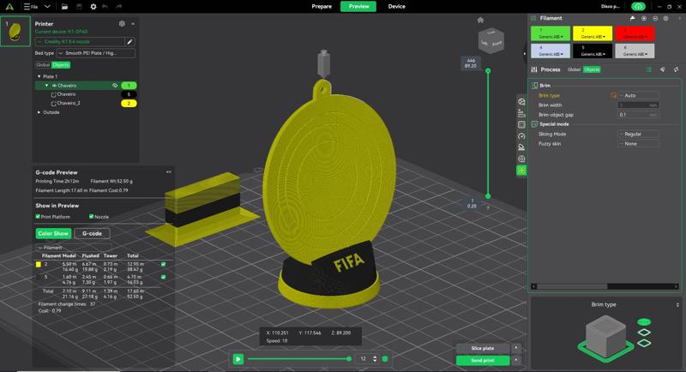The image size is (686, 372).
Task: Toggle visibility eye on the selected Chaveiro row
Action: (x=115, y=86)
